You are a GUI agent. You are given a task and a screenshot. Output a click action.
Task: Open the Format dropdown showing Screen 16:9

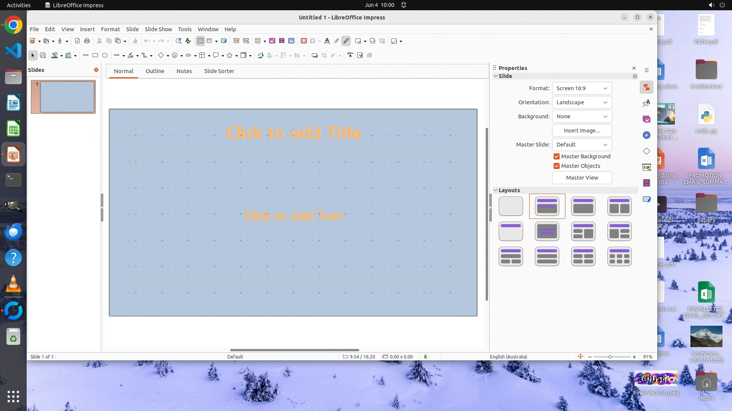point(582,88)
